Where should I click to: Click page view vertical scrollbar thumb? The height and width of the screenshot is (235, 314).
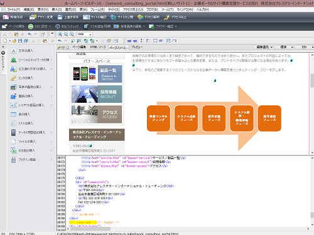[312, 80]
